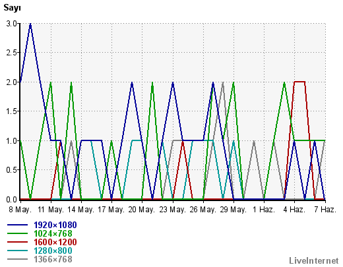Select the 7 Haz. date label
Screen dimensions: 343x267
pyautogui.click(x=325, y=210)
